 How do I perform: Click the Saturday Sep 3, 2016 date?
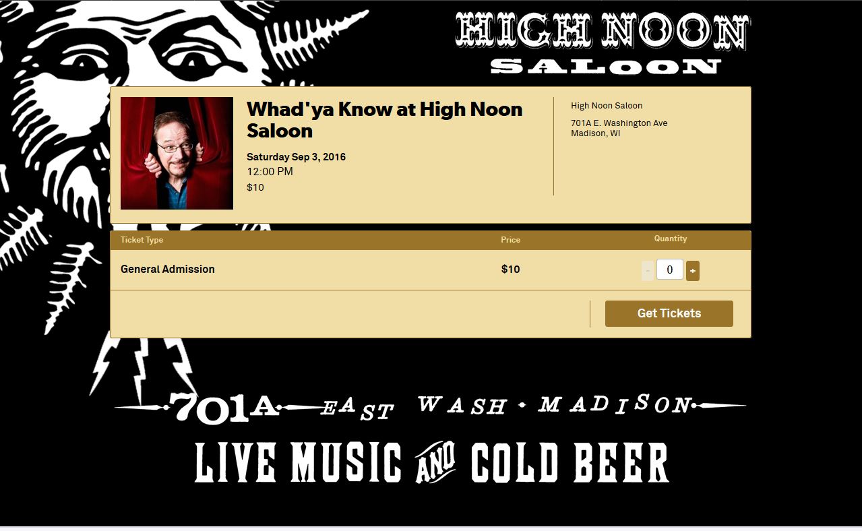(x=296, y=157)
